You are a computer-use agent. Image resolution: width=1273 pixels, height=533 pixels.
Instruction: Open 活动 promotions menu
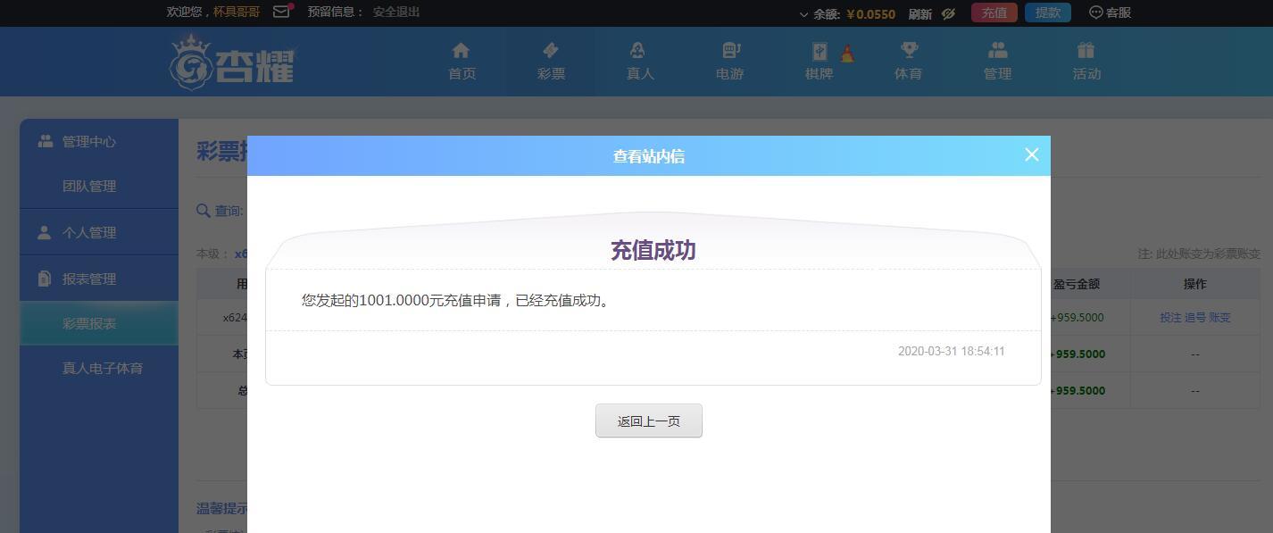point(1086,62)
